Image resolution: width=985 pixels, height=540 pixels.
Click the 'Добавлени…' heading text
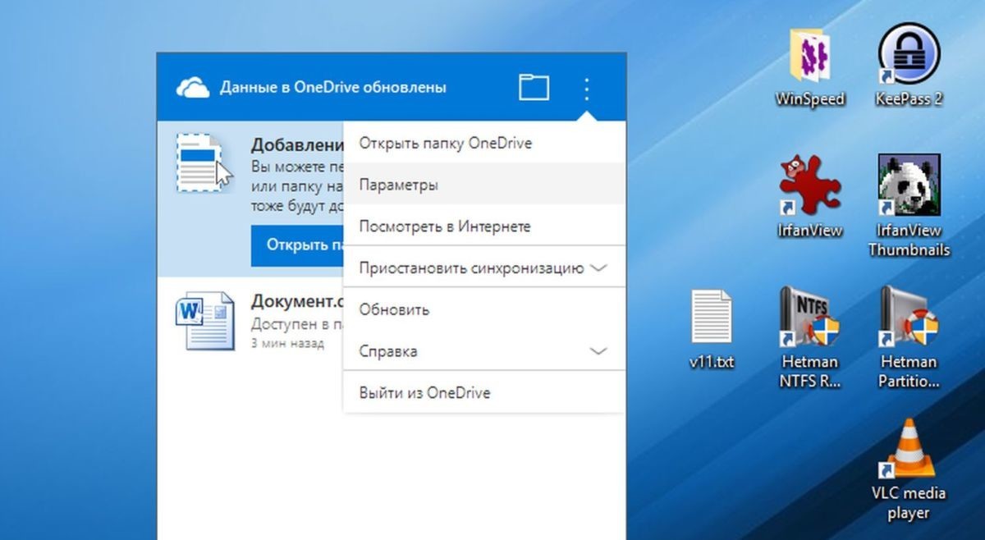(x=297, y=145)
